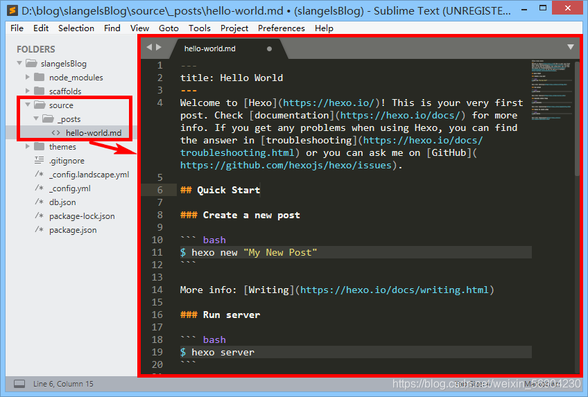Open package.json from the sidebar

(x=73, y=230)
